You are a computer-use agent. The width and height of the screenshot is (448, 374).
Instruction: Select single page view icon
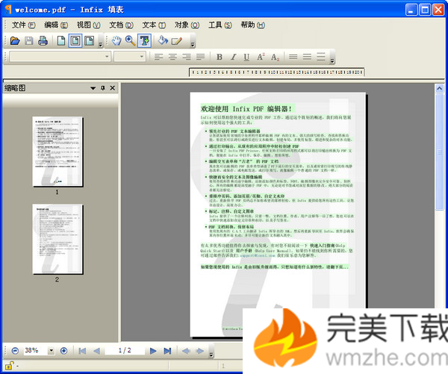(x=61, y=41)
